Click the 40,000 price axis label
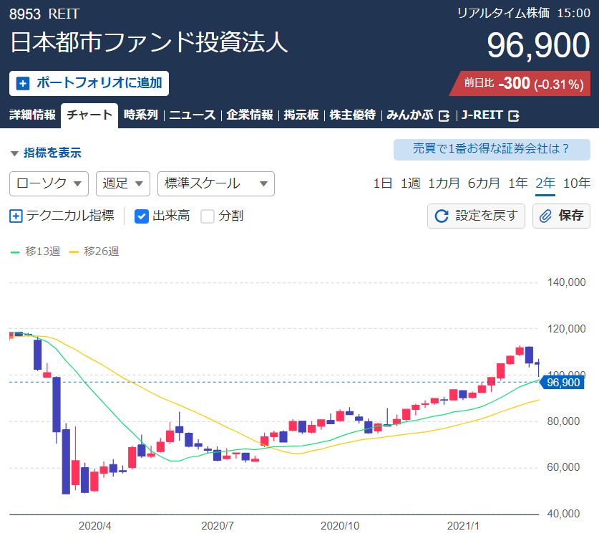599x536 pixels. [x=563, y=514]
